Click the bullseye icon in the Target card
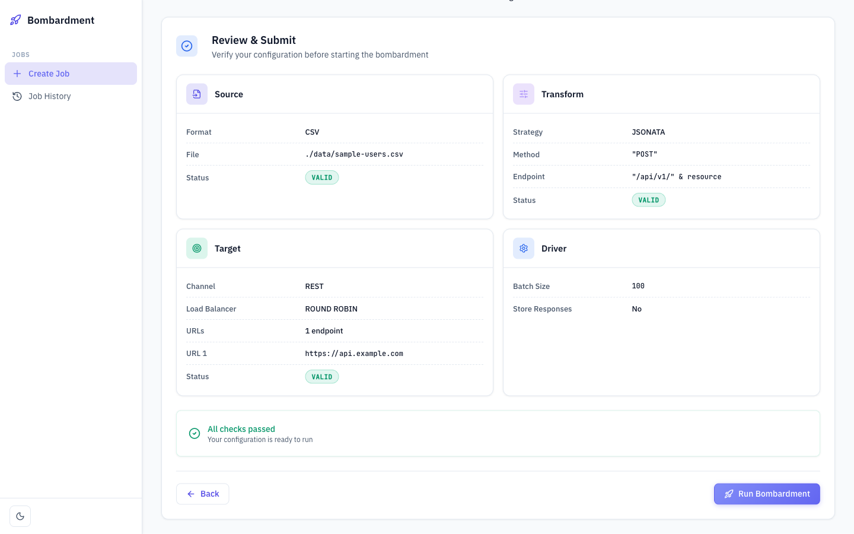Viewport: 854px width, 534px height. pos(196,248)
